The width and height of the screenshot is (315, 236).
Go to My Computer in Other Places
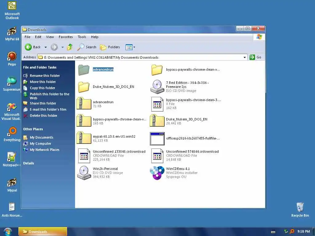[40, 144]
